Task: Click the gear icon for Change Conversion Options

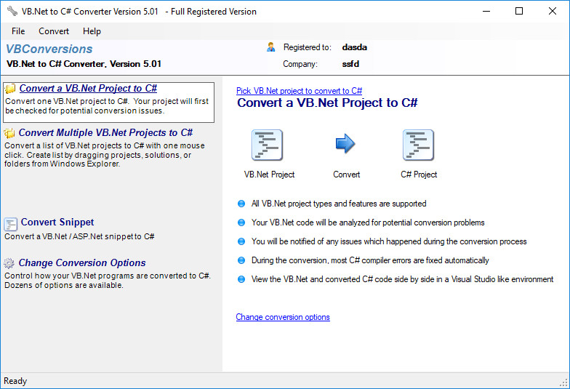Action: [9, 263]
